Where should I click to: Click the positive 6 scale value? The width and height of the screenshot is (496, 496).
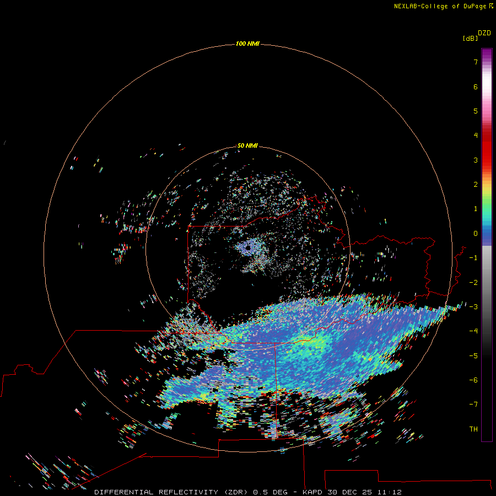point(476,87)
